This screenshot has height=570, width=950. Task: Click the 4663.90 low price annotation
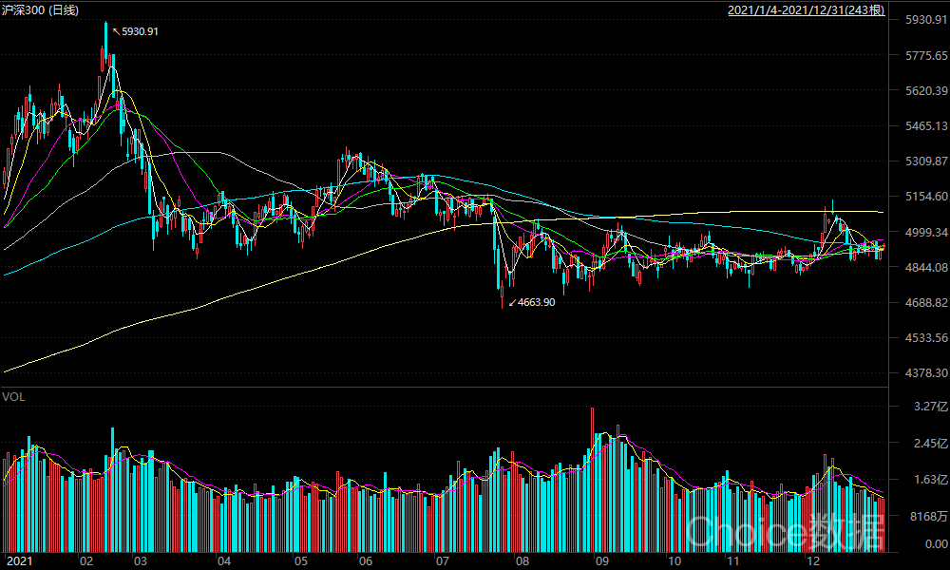[x=538, y=302]
